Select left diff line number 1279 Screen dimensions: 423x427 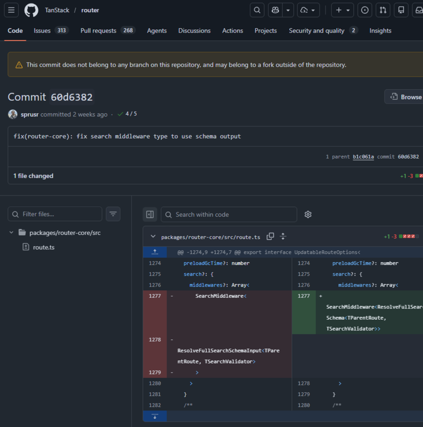[154, 372]
